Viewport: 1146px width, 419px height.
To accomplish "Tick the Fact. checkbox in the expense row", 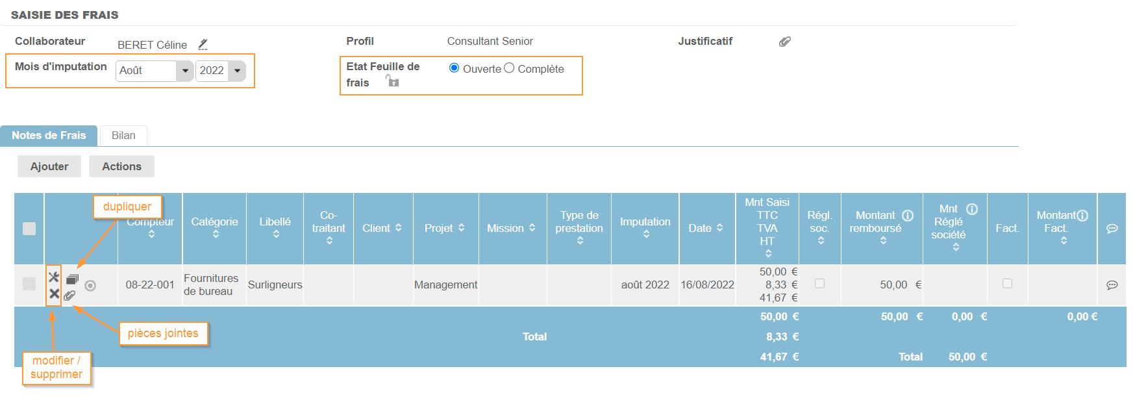I will click(1007, 283).
